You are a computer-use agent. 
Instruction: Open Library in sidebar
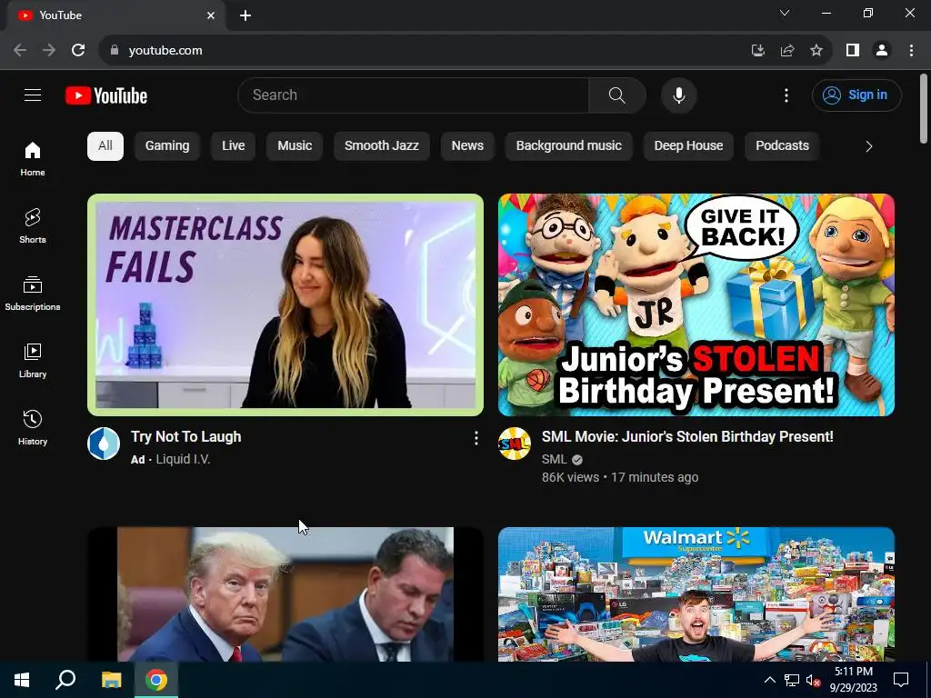coord(33,360)
